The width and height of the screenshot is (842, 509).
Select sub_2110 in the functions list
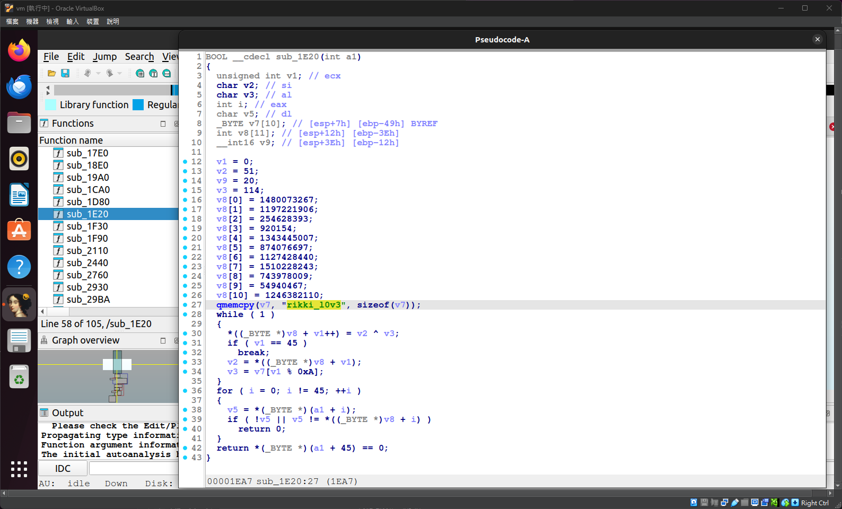click(x=87, y=251)
